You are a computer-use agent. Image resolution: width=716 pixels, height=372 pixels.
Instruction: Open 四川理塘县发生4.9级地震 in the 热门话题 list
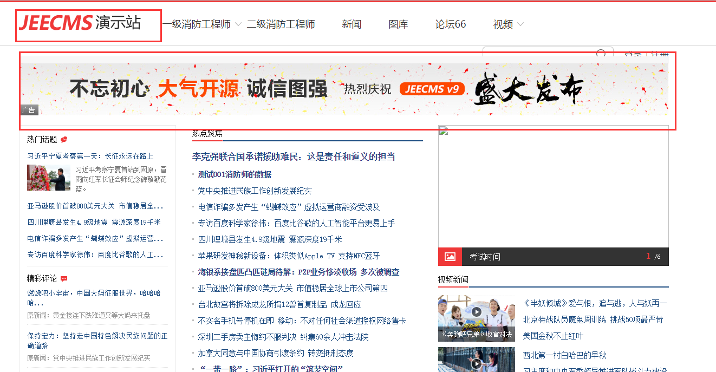[x=94, y=222]
